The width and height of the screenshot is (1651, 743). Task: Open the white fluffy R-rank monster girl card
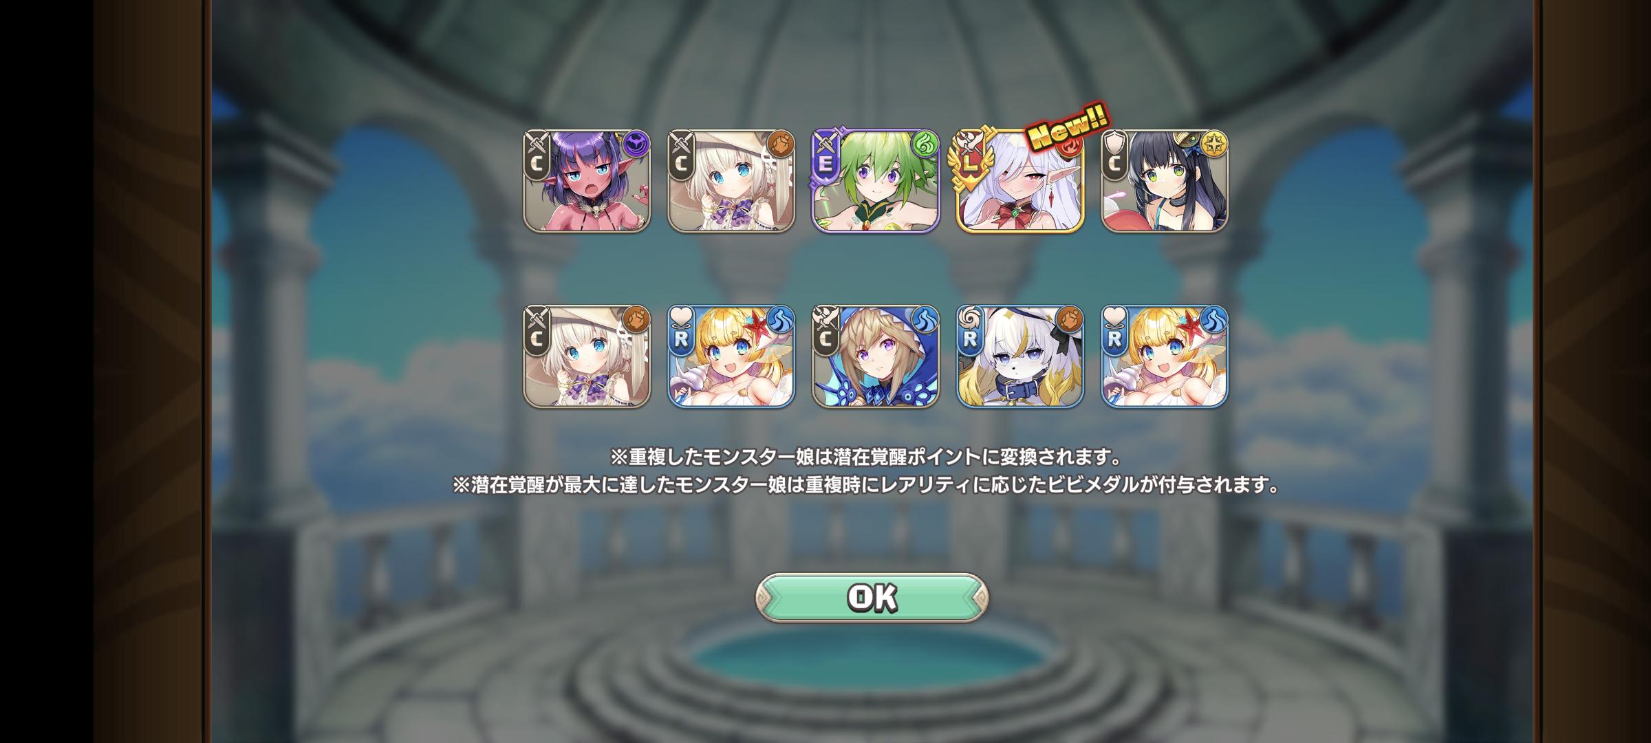tap(1020, 356)
